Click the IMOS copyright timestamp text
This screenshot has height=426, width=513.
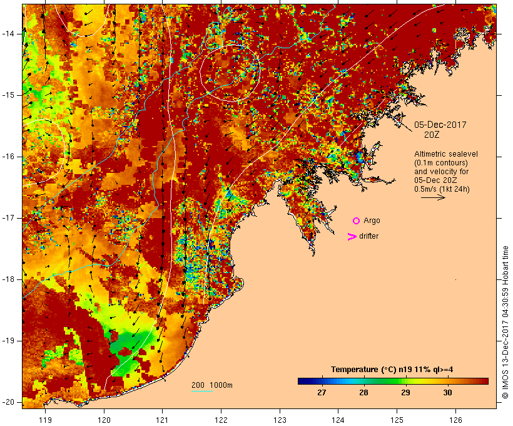505,323
